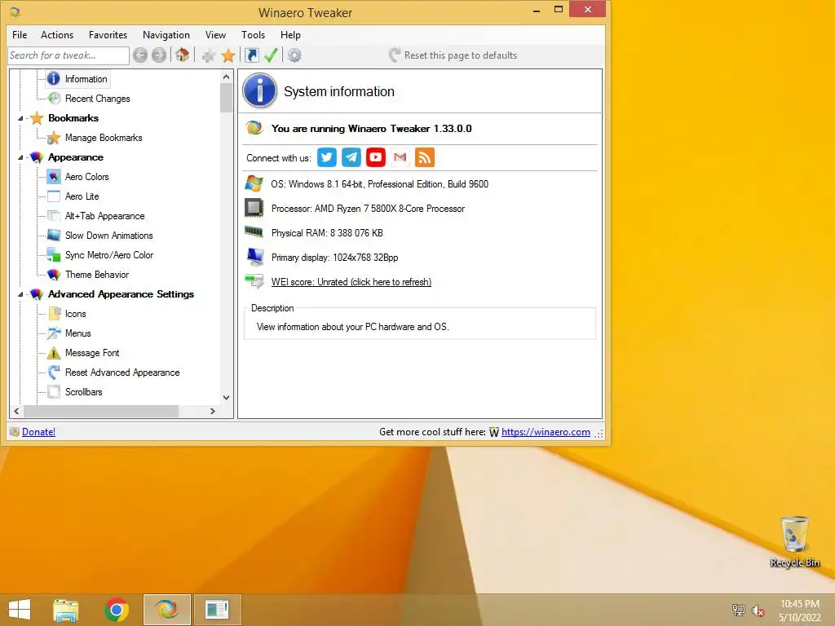Click the network tray icon
Image resolution: width=835 pixels, height=626 pixels.
coord(738,610)
